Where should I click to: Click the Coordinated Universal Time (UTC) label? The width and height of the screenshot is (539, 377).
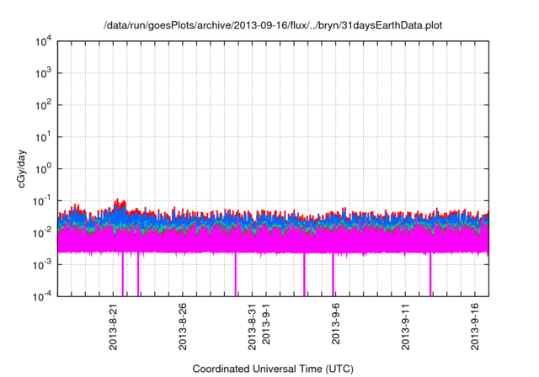(273, 369)
